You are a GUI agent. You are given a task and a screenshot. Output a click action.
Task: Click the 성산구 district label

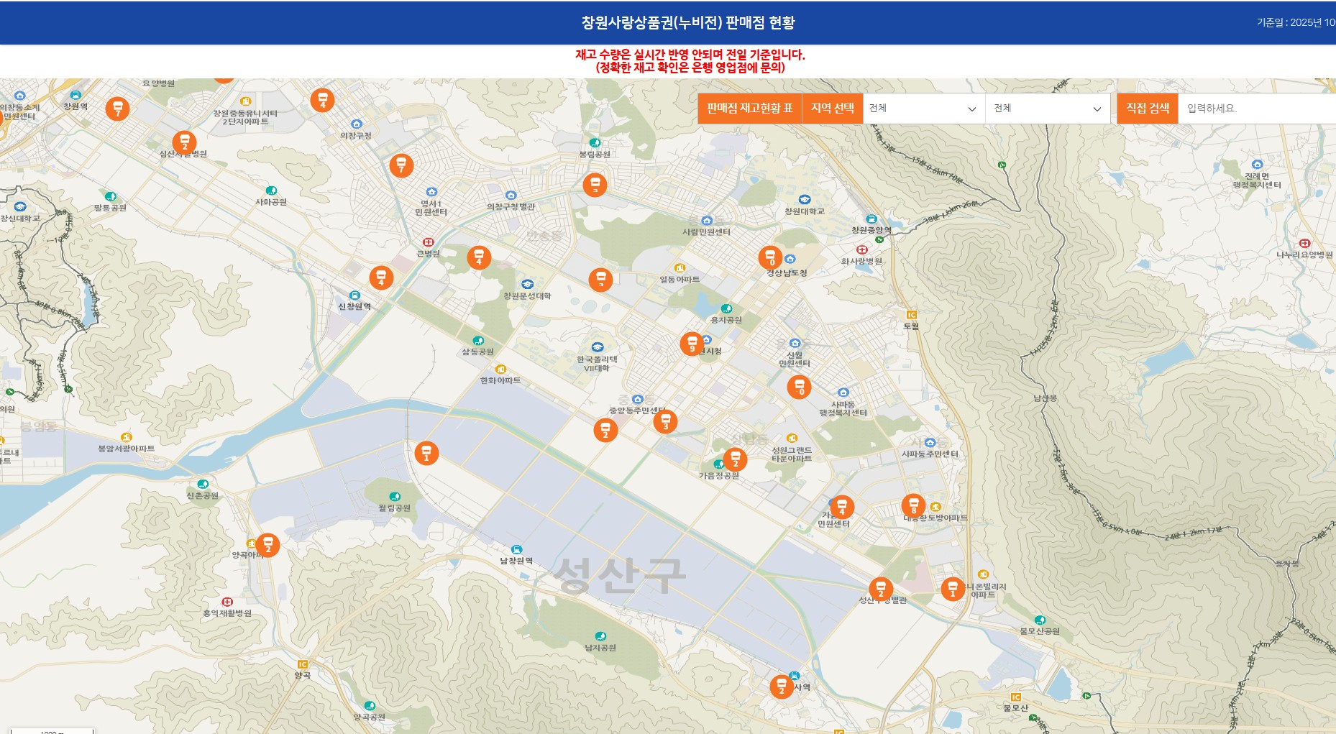coord(619,576)
